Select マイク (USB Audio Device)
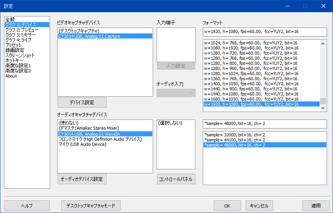Viewport: 333px width, 213px height. coord(105,144)
